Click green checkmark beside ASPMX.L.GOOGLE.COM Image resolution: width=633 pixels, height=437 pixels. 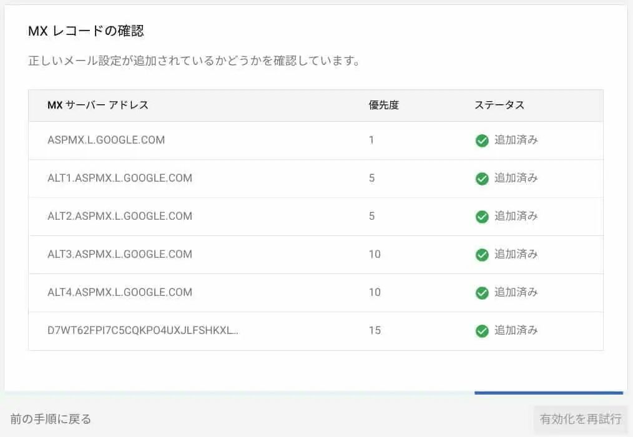[481, 140]
